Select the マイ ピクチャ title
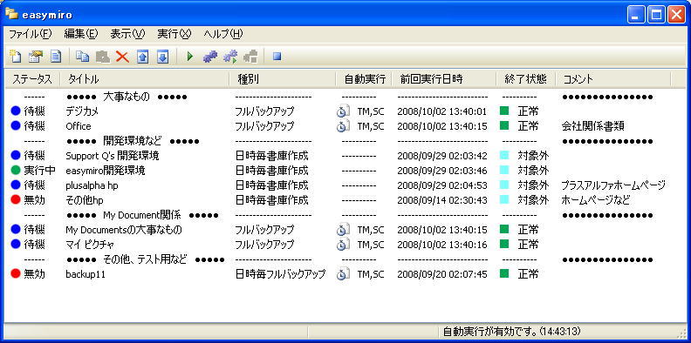This screenshot has height=343, width=691. click(x=90, y=245)
